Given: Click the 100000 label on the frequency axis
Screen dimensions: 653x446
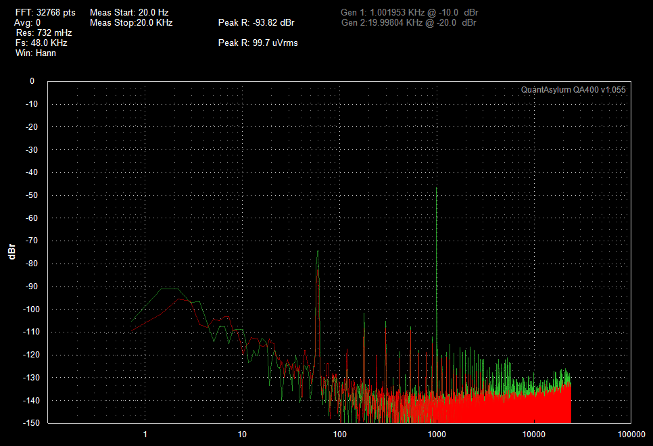Looking at the screenshot, I should [x=631, y=435].
